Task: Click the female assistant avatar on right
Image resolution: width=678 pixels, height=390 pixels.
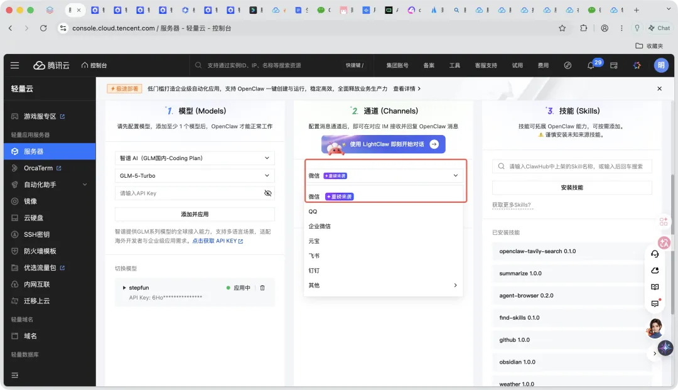Action: pyautogui.click(x=655, y=328)
